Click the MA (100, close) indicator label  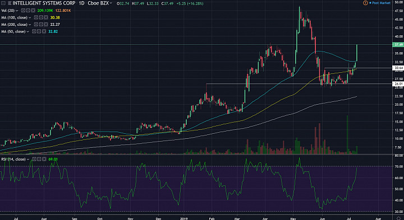pyautogui.click(x=14, y=17)
